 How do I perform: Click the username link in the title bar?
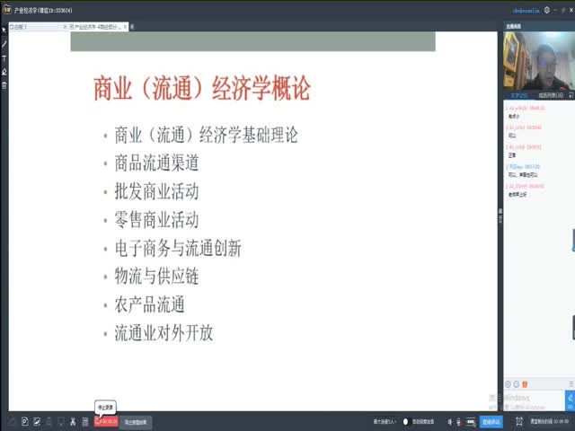[x=526, y=11]
